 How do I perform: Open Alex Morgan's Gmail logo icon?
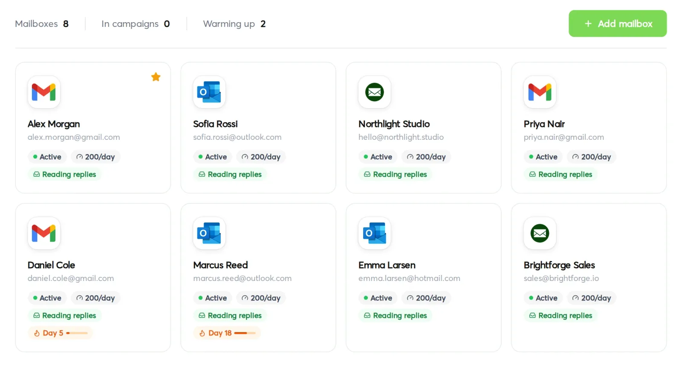pyautogui.click(x=44, y=92)
